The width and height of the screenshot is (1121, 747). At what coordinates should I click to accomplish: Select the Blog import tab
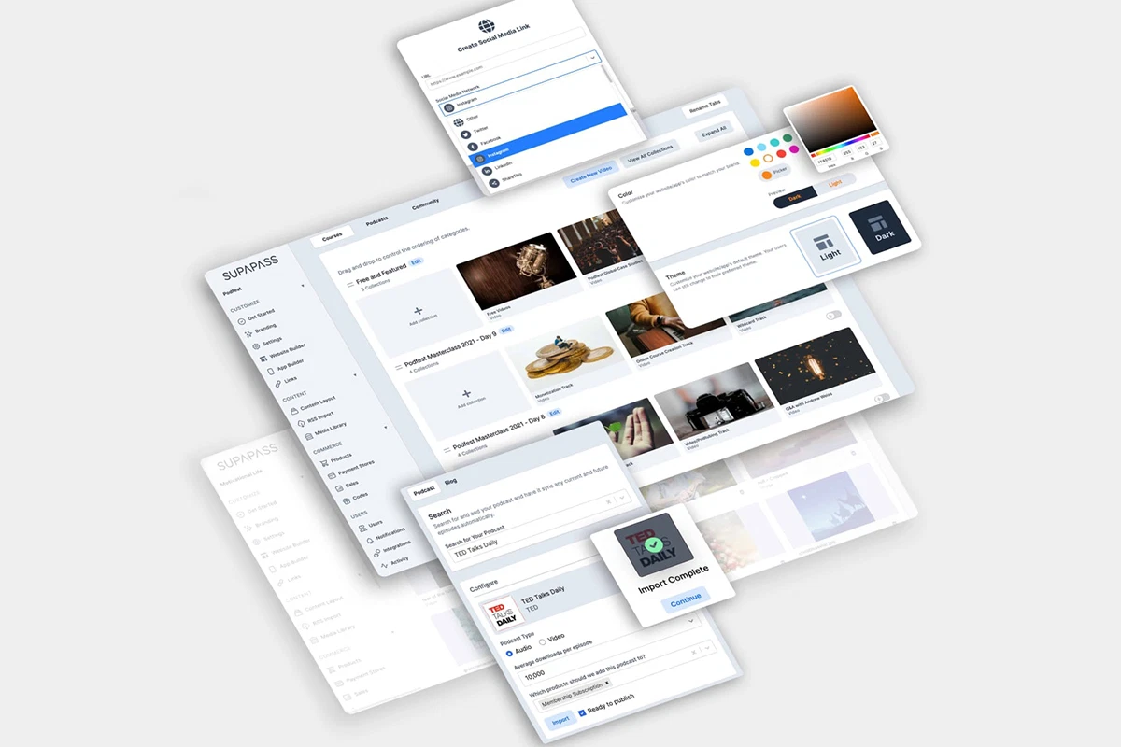click(450, 481)
